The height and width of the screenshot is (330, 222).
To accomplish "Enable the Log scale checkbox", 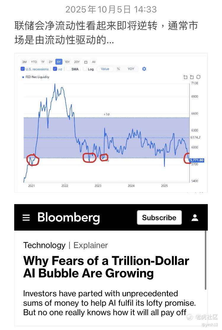I will click(x=85, y=69).
